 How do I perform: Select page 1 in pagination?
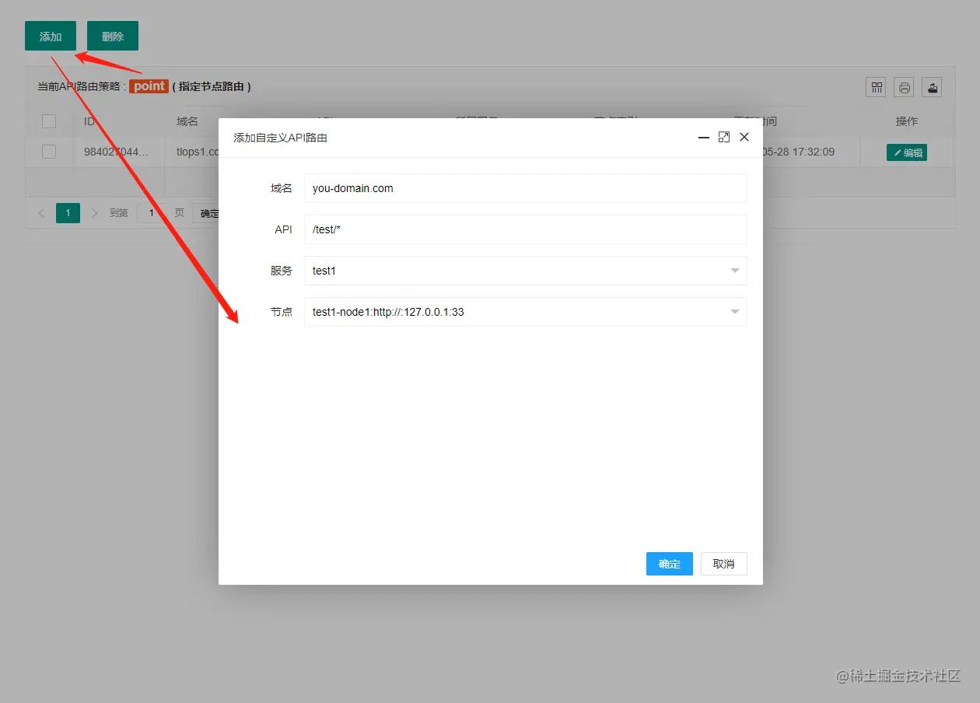pos(68,213)
